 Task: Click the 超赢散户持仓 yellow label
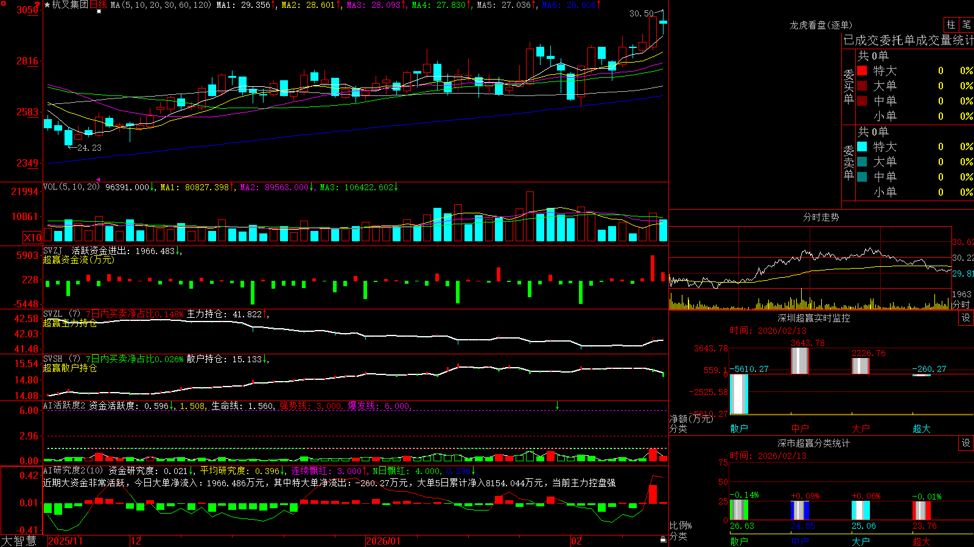tap(70, 368)
